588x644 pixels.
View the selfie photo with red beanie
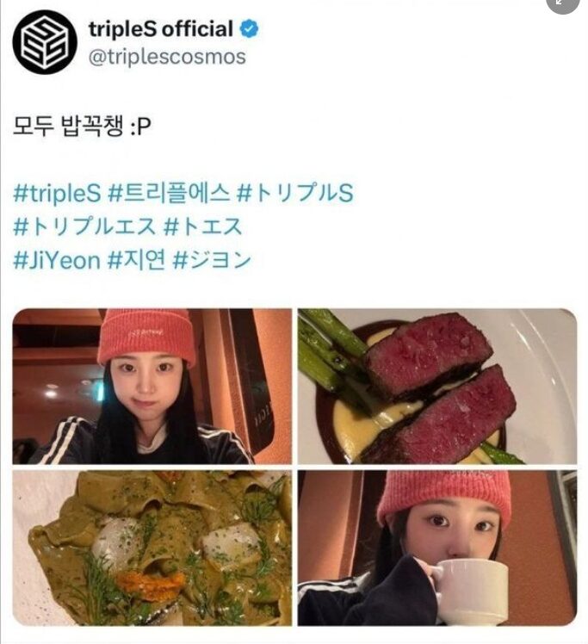tap(152, 386)
